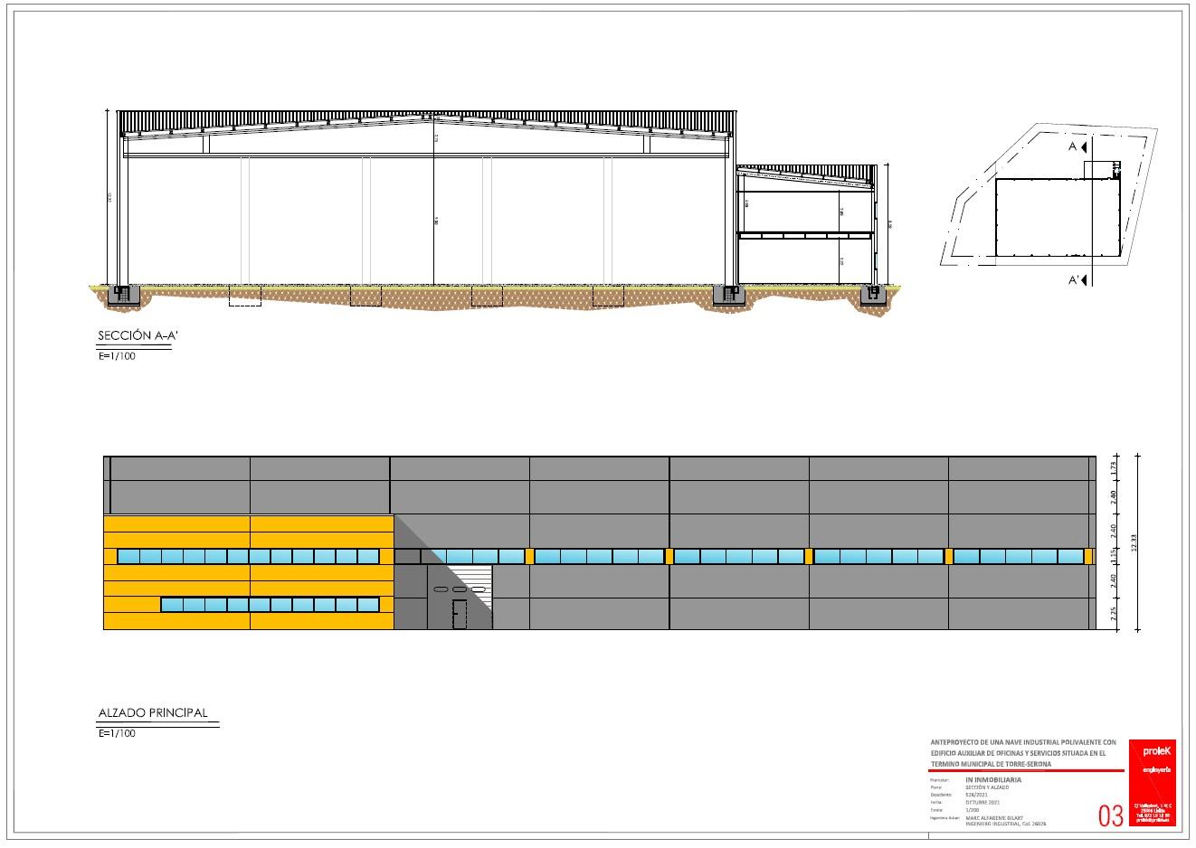Click the project title text in title block

coord(1022,752)
